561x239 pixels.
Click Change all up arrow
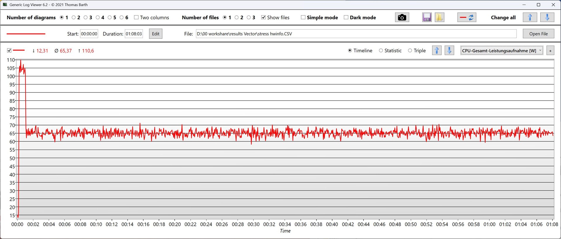pyautogui.click(x=530, y=18)
